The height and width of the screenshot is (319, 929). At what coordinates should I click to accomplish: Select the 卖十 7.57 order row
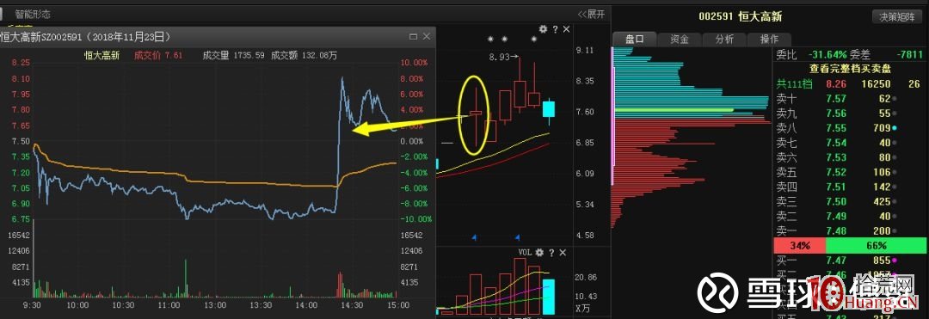850,99
